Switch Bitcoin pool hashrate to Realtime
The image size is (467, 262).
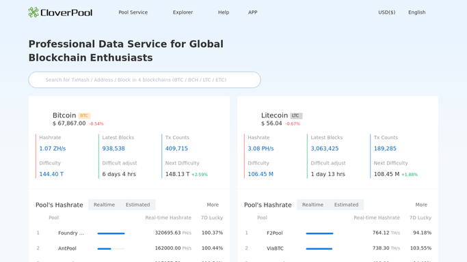[104, 205]
